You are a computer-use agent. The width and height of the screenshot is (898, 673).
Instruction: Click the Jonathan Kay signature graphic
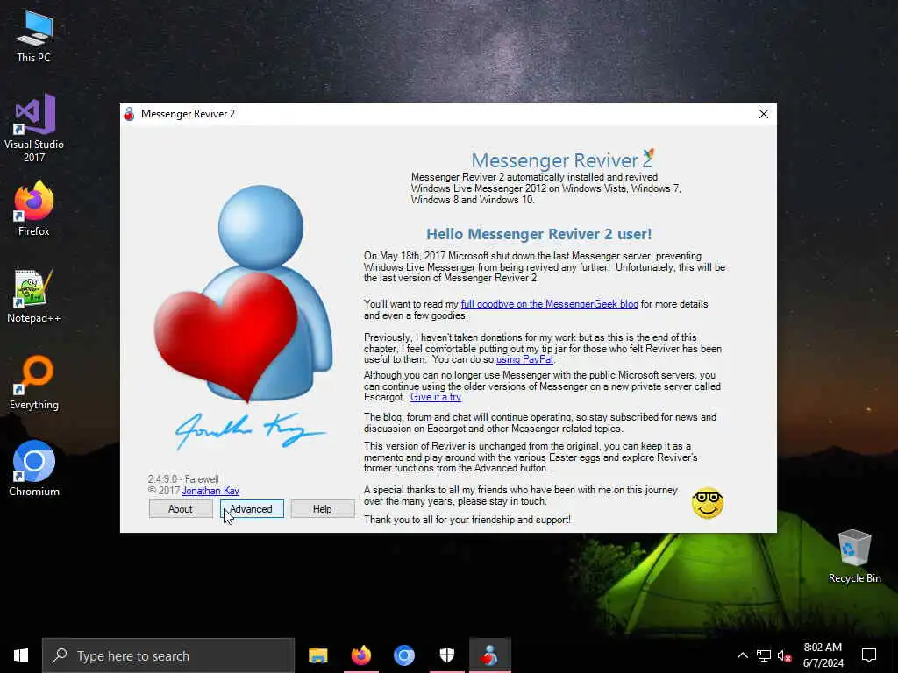point(250,429)
